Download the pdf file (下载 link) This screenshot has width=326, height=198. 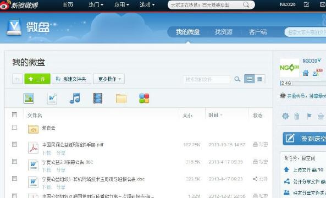point(47,153)
